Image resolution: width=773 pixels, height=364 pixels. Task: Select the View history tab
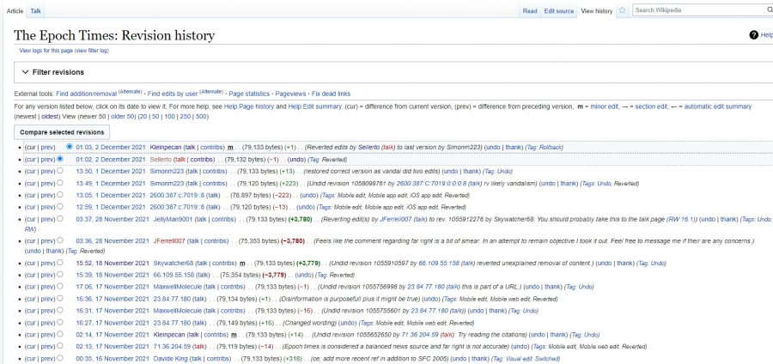pos(597,11)
